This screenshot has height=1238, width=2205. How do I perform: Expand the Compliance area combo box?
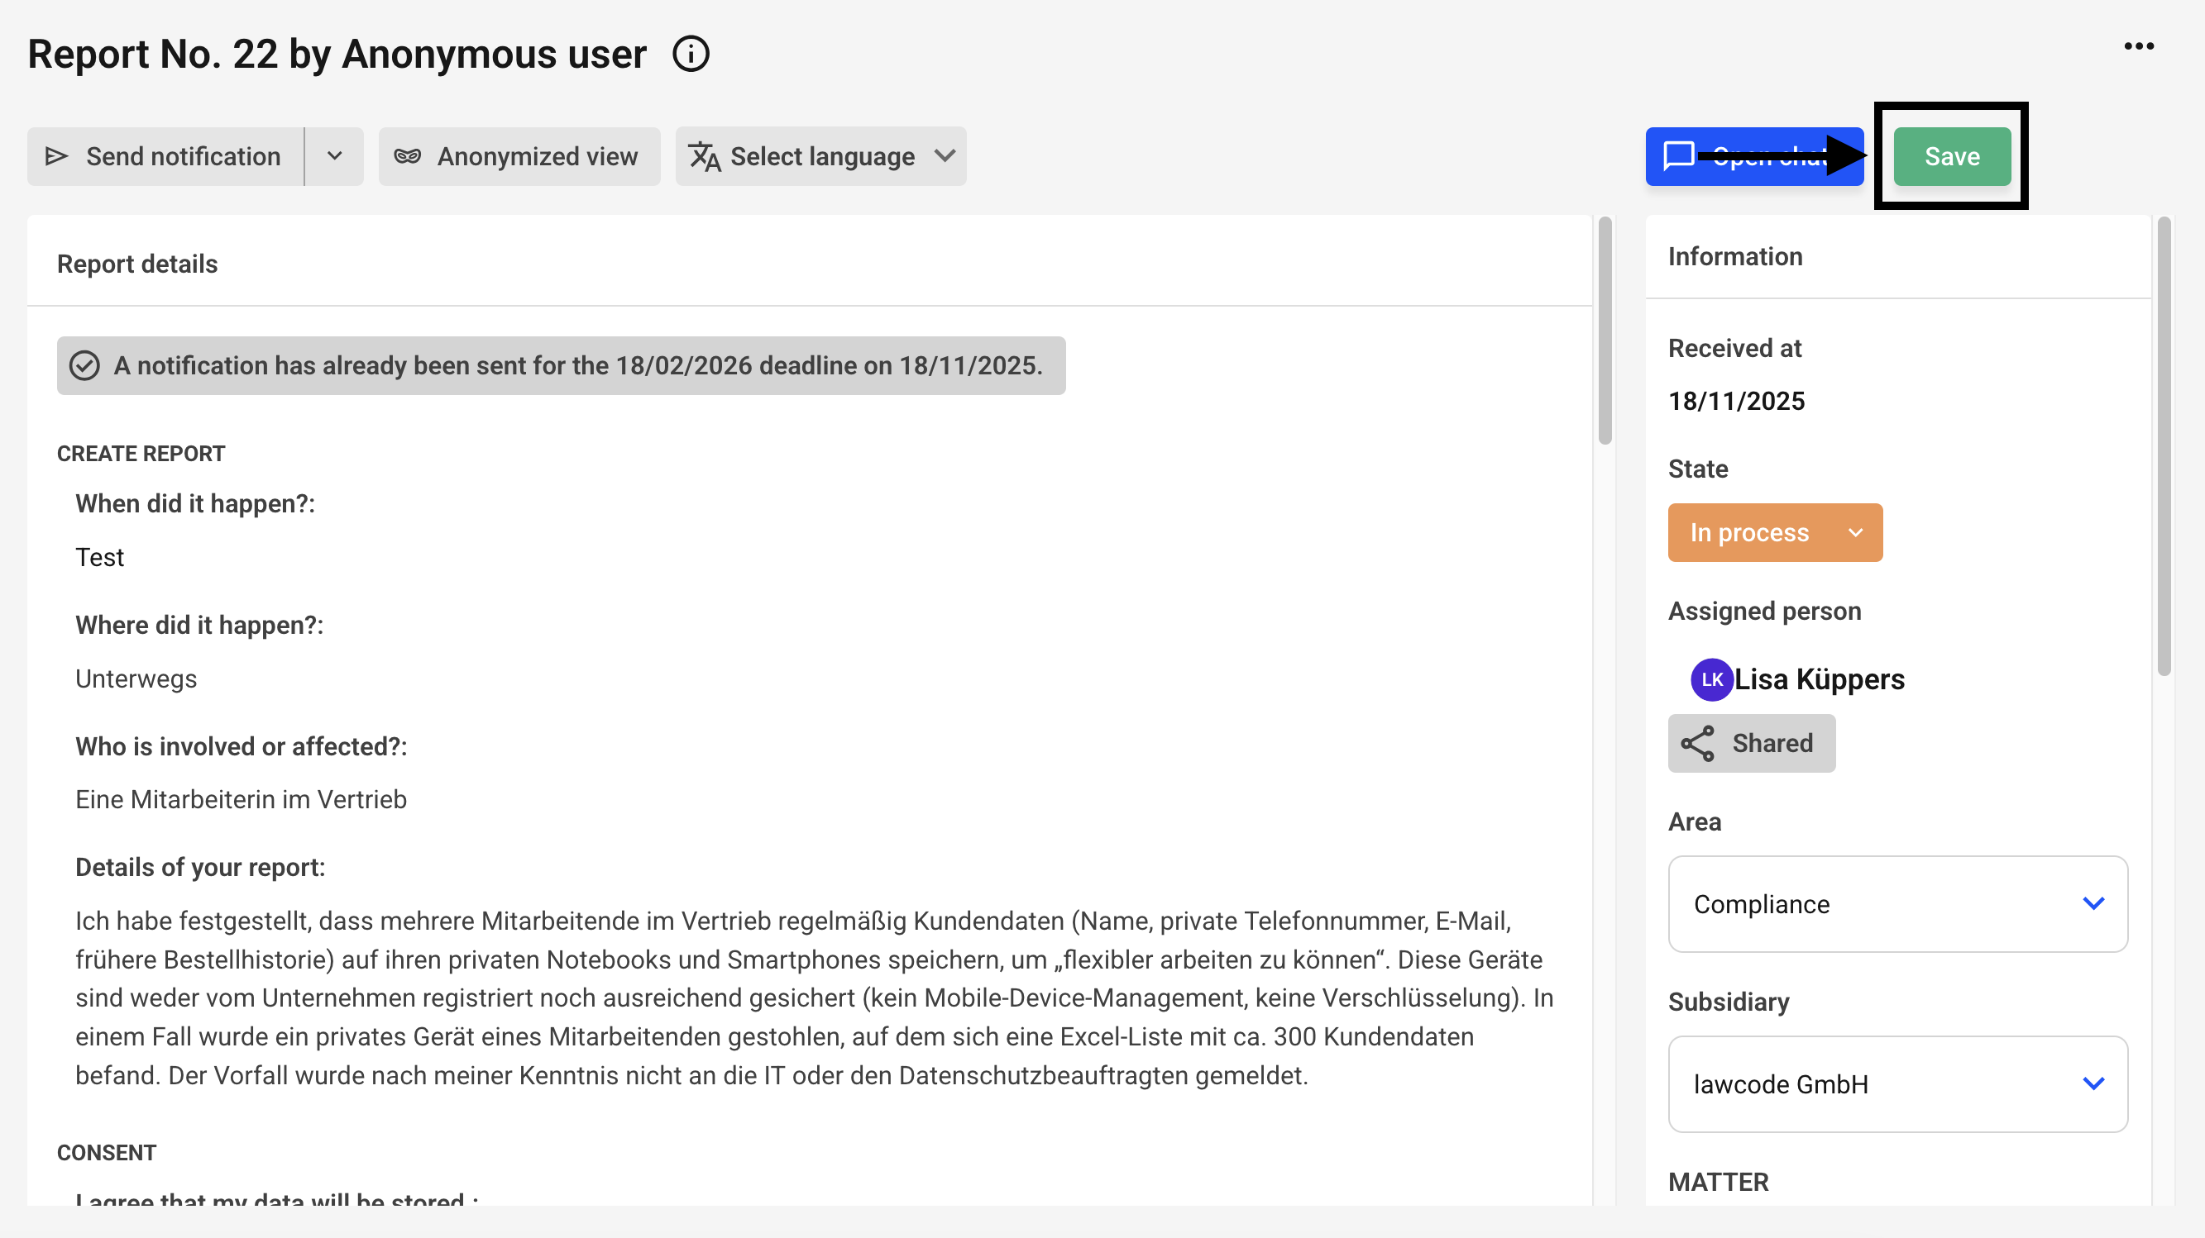pyautogui.click(x=1897, y=903)
